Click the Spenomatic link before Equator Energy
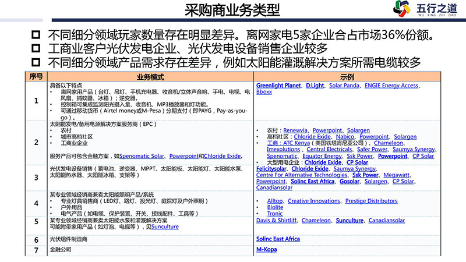The image size is (466, 262). click(x=282, y=156)
